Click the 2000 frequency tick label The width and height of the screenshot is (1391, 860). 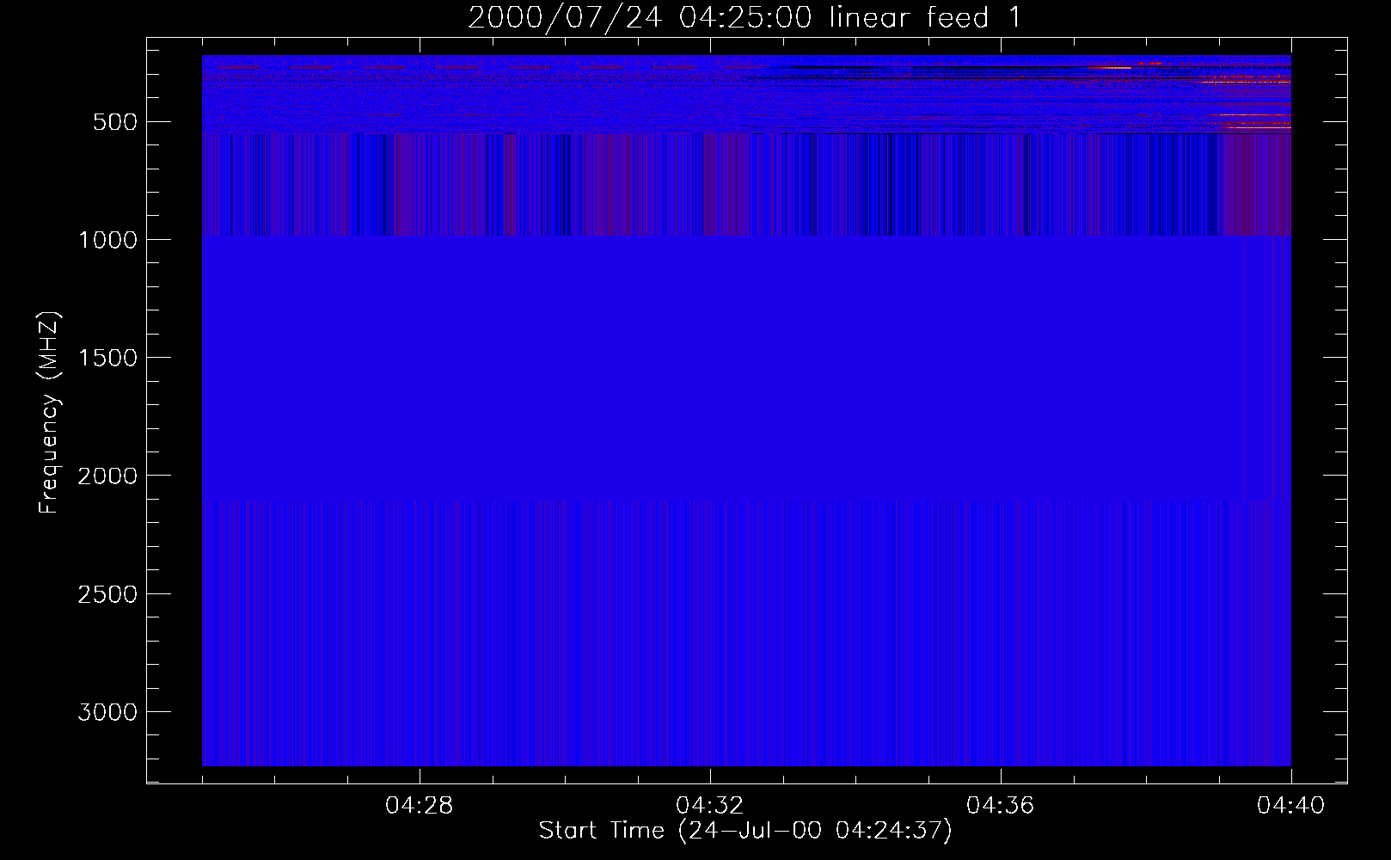107,476
